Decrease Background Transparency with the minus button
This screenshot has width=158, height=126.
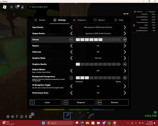tap(71, 78)
